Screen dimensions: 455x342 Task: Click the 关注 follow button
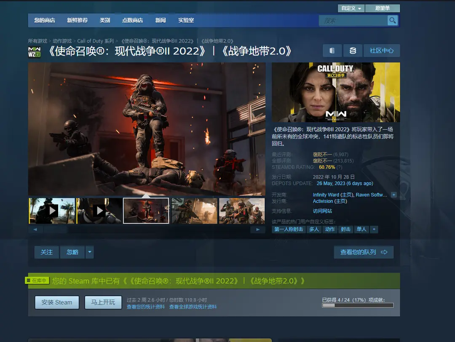pos(47,252)
